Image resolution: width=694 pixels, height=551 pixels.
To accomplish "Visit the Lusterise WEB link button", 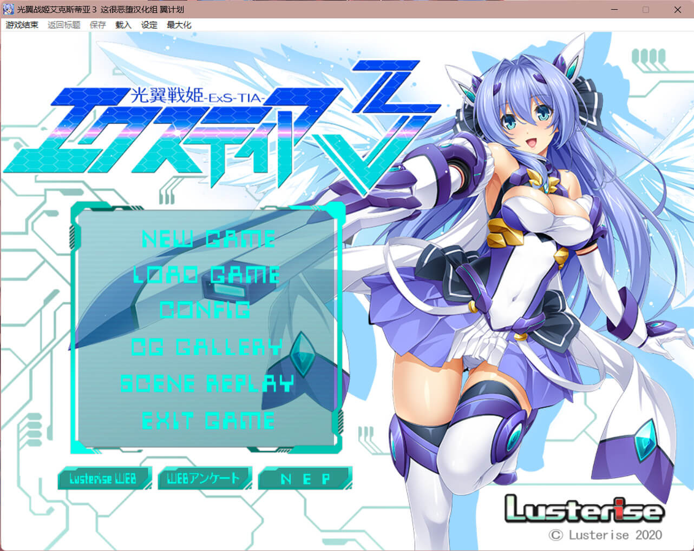I will 103,479.
